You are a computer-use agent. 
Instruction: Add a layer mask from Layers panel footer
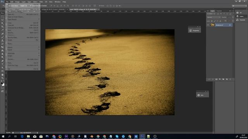[216, 79]
